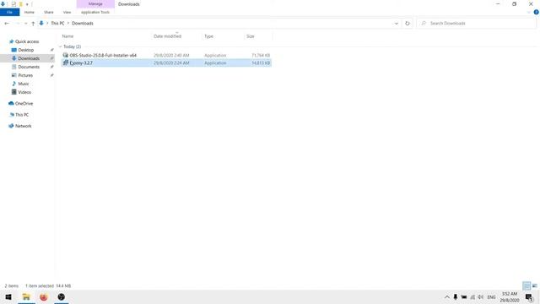Go up one folder level arrow
This screenshot has width=540, height=304.
(x=33, y=24)
